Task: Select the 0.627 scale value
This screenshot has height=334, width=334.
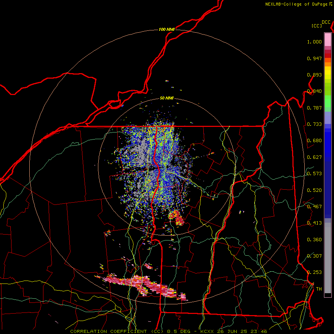Action: click(314, 157)
